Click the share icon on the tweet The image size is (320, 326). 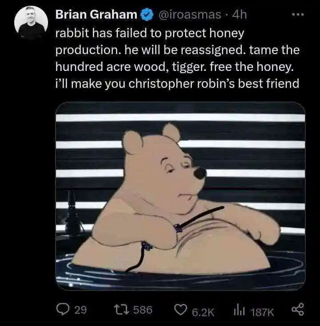pos(296,310)
